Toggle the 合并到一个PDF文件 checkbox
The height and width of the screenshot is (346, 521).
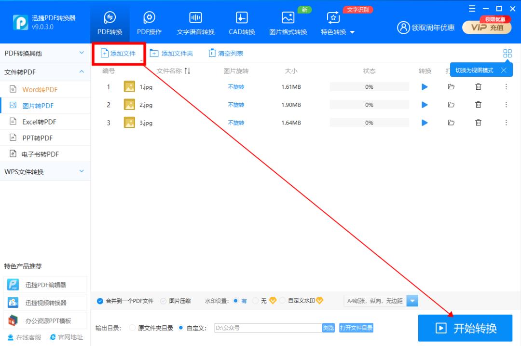(100, 300)
